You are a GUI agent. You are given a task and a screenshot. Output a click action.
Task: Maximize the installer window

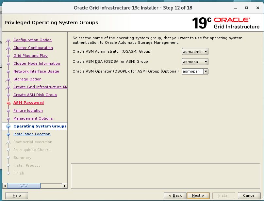pyautogui.click(x=247, y=8)
